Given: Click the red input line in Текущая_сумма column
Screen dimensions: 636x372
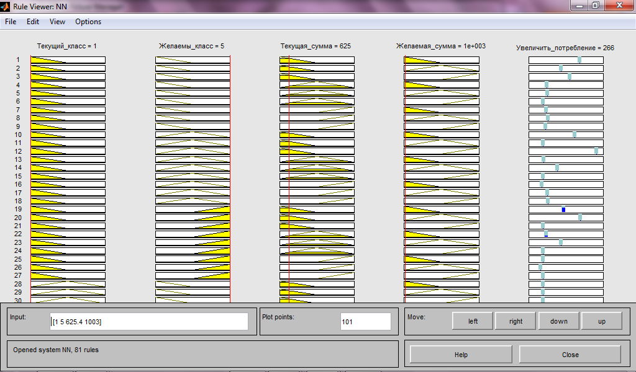Looking at the screenshot, I should tap(289, 178).
